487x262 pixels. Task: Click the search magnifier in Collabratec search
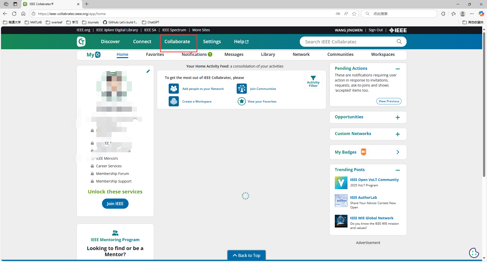pos(399,42)
